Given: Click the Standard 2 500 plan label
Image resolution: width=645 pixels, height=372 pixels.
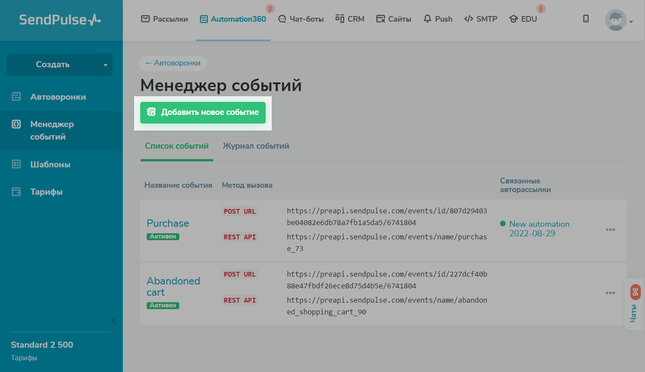Looking at the screenshot, I should (x=42, y=345).
